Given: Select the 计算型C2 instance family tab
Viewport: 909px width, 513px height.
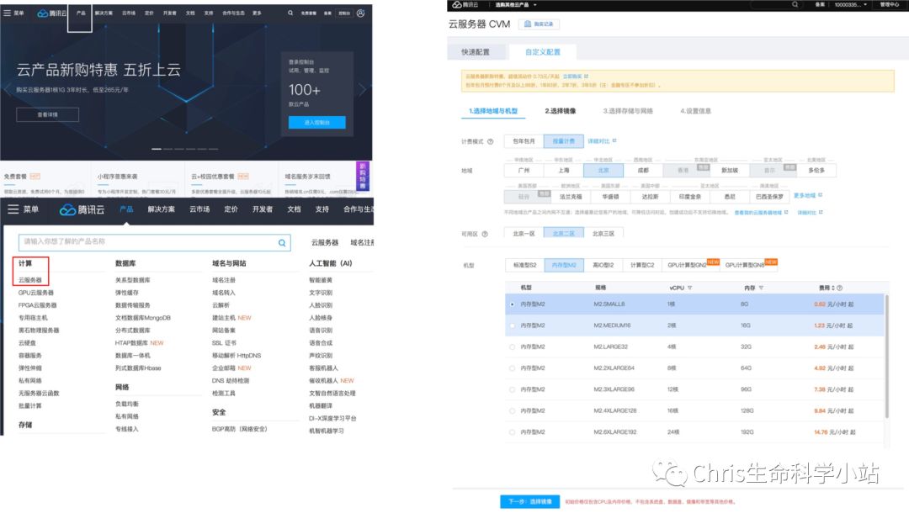Looking at the screenshot, I should (x=642, y=265).
